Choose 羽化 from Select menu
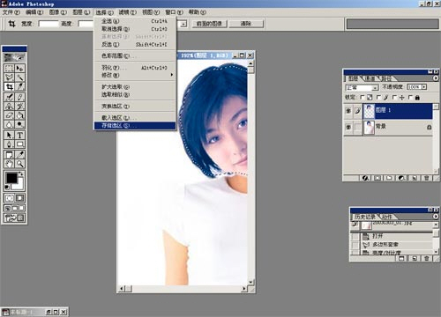The height and width of the screenshot is (317, 441). 135,68
